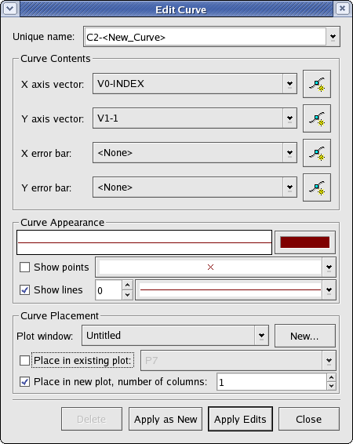Screen dimensions: 353x444
Task: Click the number of columns field
Action: [x=271, y=382]
